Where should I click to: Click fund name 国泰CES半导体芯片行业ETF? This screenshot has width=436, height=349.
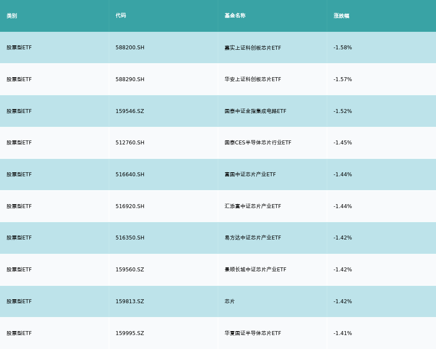258,143
